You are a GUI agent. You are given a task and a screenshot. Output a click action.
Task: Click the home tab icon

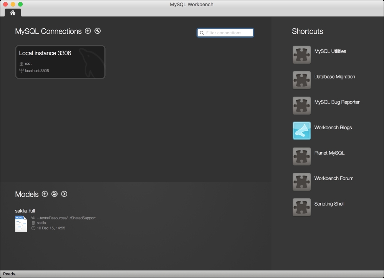[13, 13]
